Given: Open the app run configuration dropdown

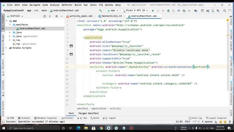Looking at the screenshot, I should point(113,11).
